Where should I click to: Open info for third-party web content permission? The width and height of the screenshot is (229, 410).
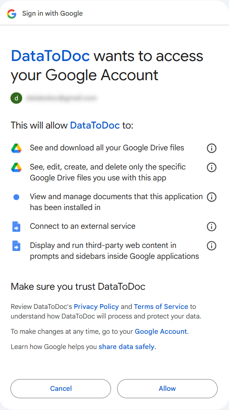212,246
